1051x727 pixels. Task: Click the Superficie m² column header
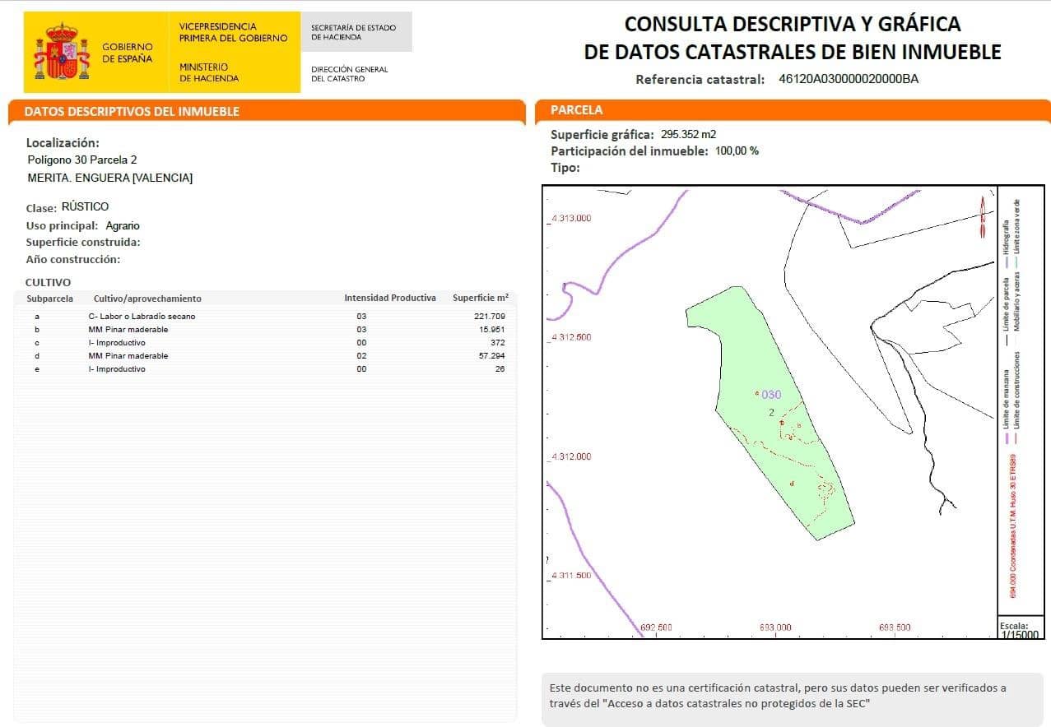[x=480, y=298]
